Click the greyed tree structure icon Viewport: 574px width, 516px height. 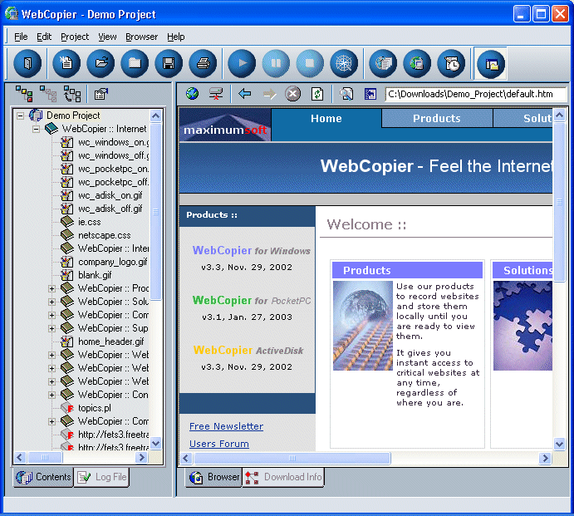[x=48, y=94]
